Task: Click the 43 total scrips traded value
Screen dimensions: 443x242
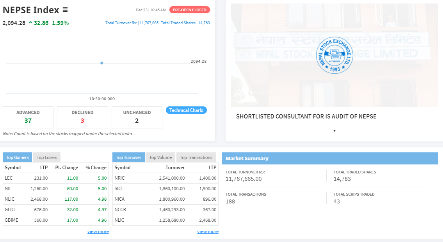Action: point(337,202)
